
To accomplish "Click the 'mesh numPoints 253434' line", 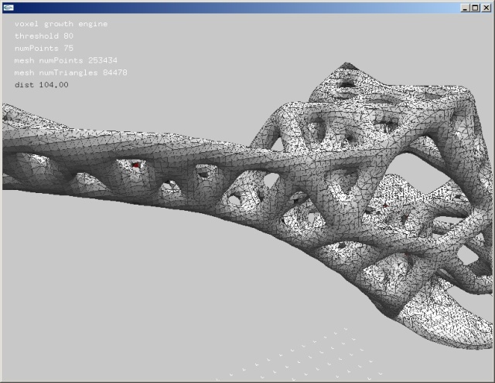I will pos(66,60).
